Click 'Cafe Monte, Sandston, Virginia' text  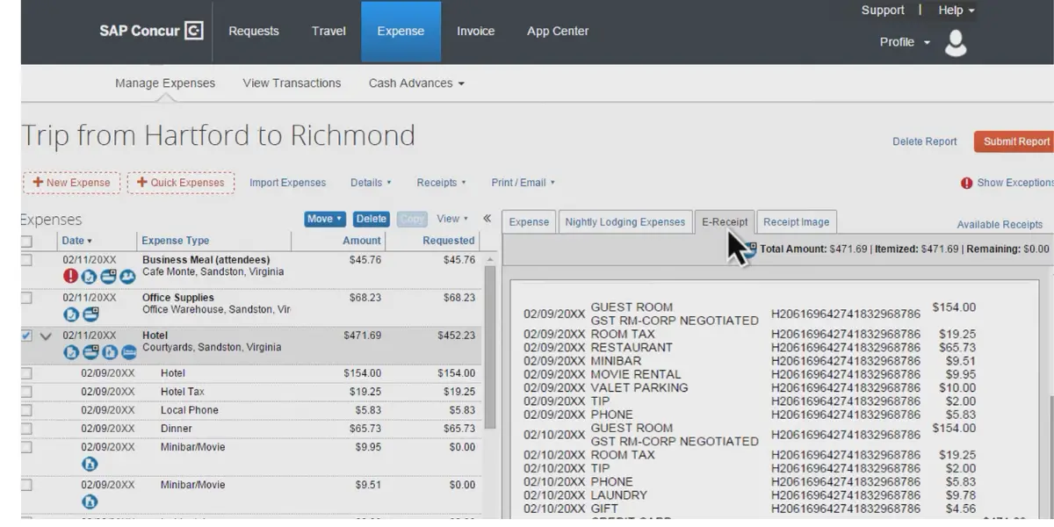(x=213, y=272)
